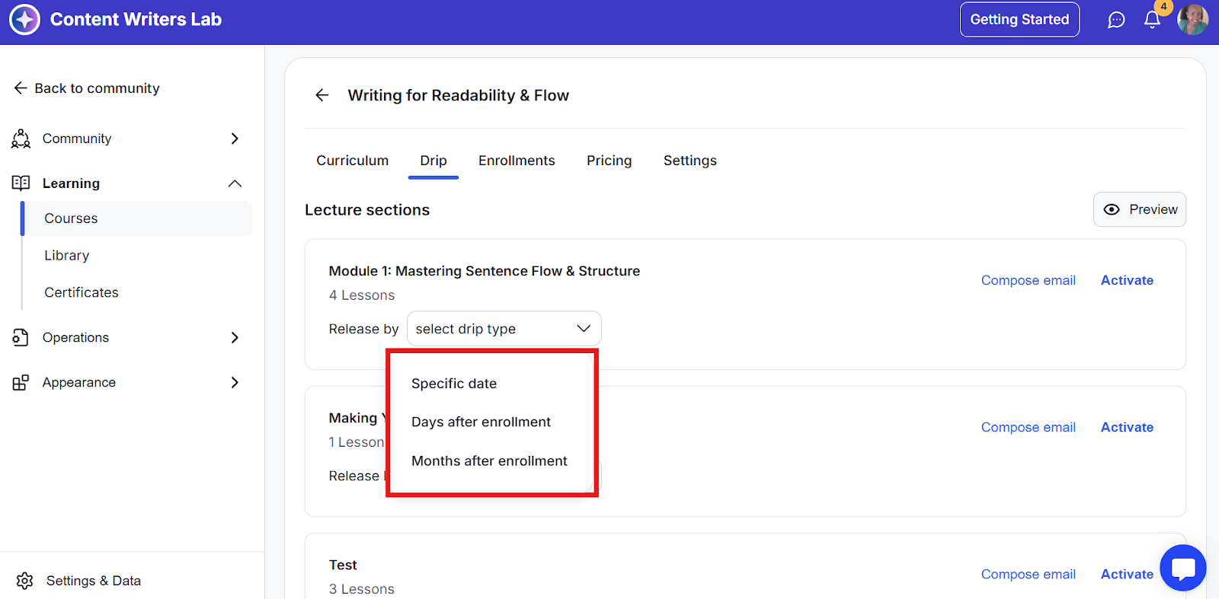Click the Content Writers Lab title
Screen dimensions: 1219x599
pos(136,20)
